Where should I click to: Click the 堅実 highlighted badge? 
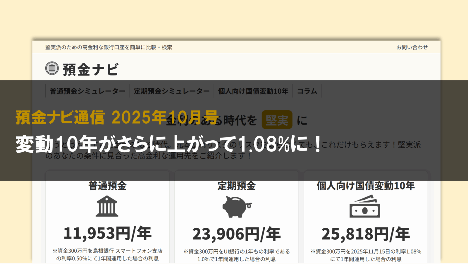click(x=277, y=120)
